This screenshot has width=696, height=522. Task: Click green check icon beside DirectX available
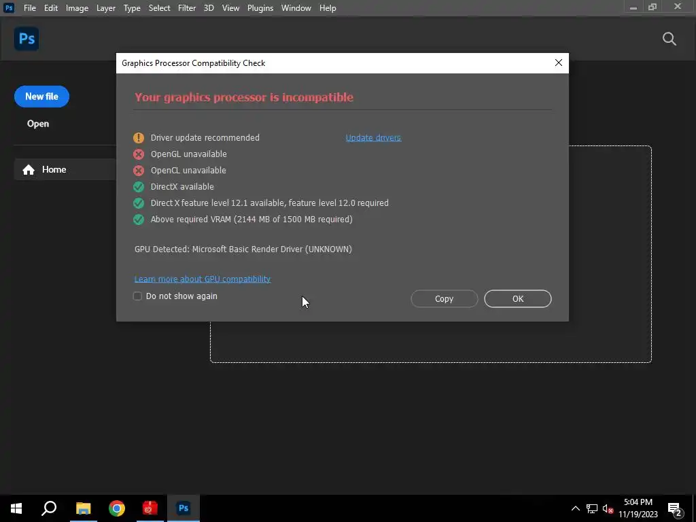139,187
